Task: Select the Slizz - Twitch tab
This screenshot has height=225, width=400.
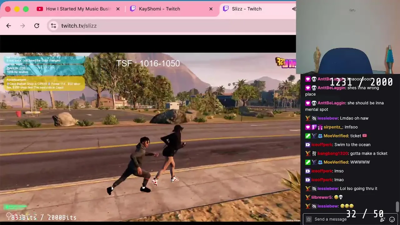Action: [x=247, y=9]
